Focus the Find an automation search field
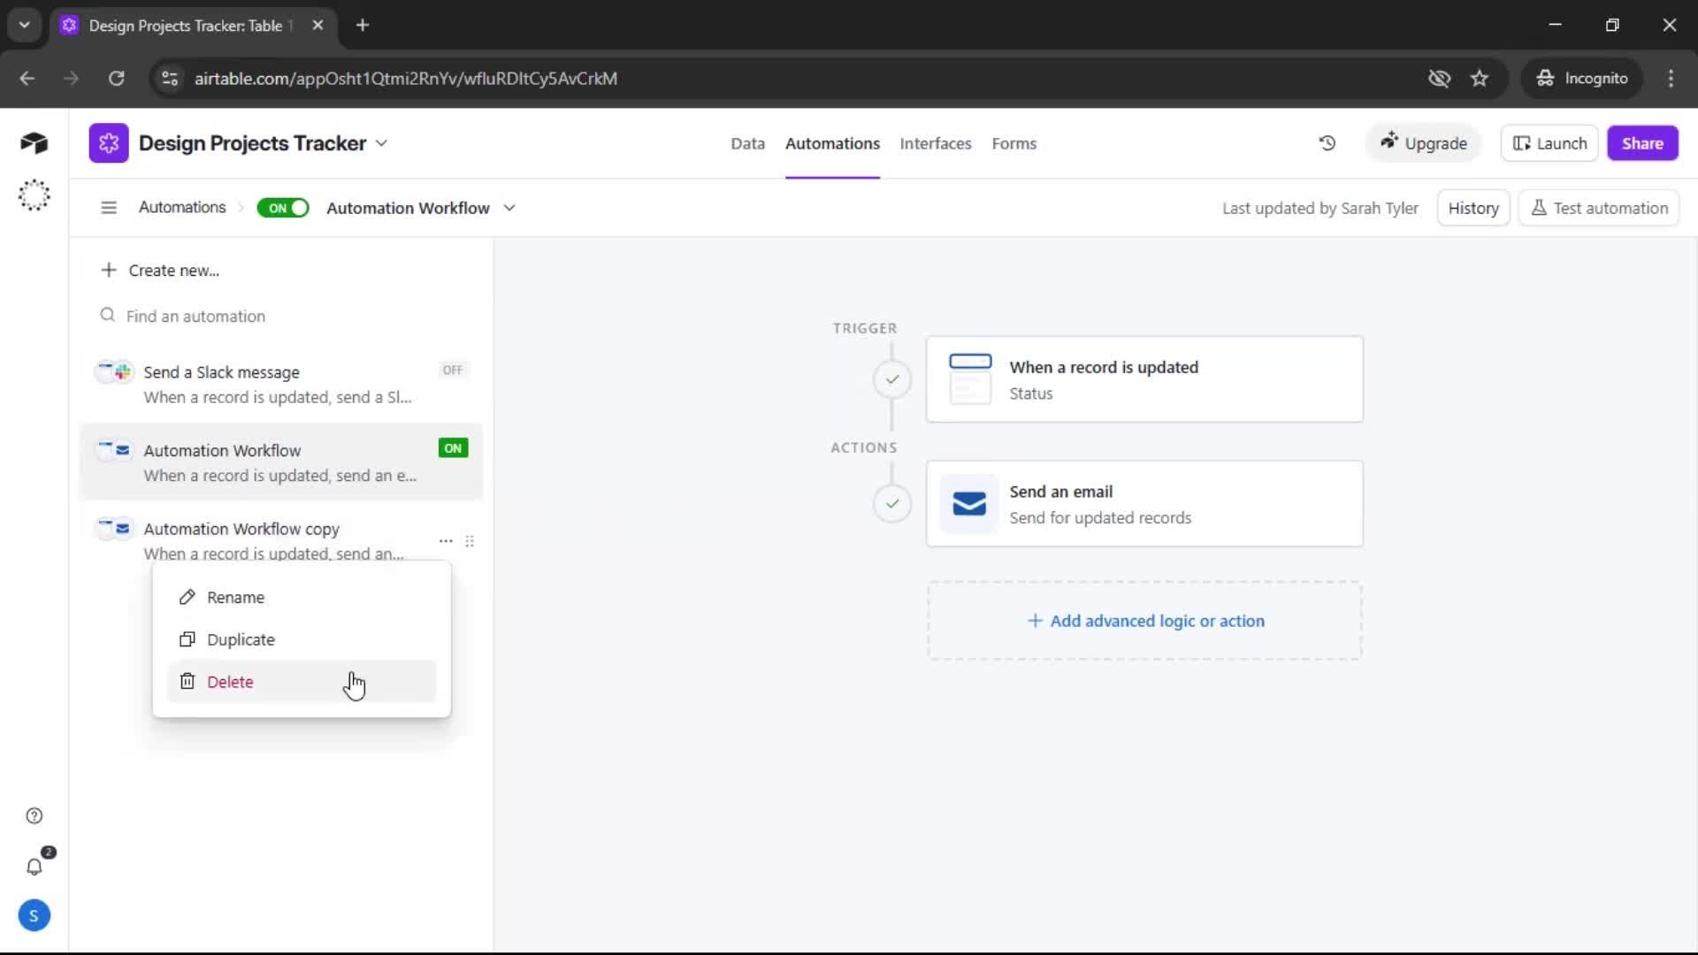Viewport: 1698px width, 955px height. click(281, 316)
